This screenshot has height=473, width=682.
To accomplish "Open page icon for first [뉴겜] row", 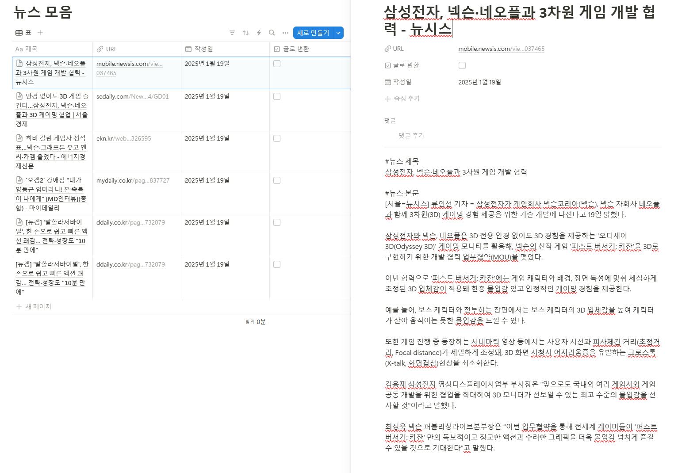I will tap(19, 222).
